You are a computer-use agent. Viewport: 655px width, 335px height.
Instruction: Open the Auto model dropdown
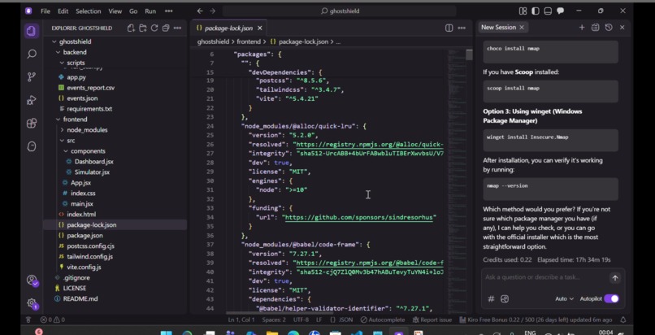click(x=564, y=298)
